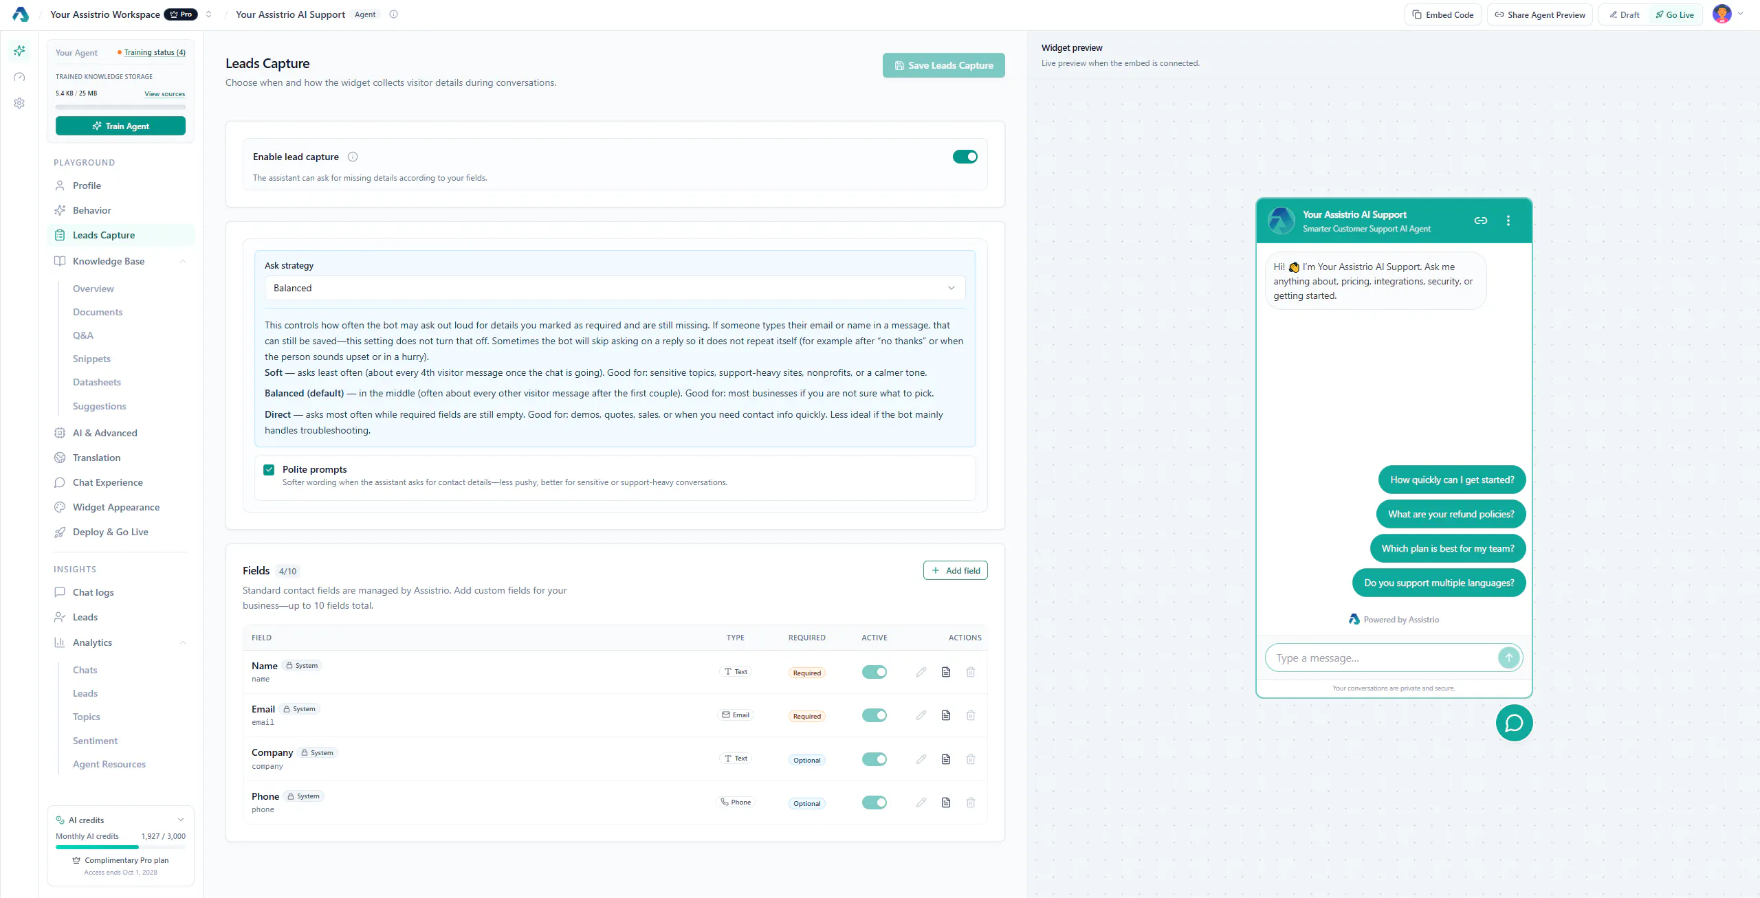
Task: Select Documents under Knowledge Base
Action: [x=98, y=312]
